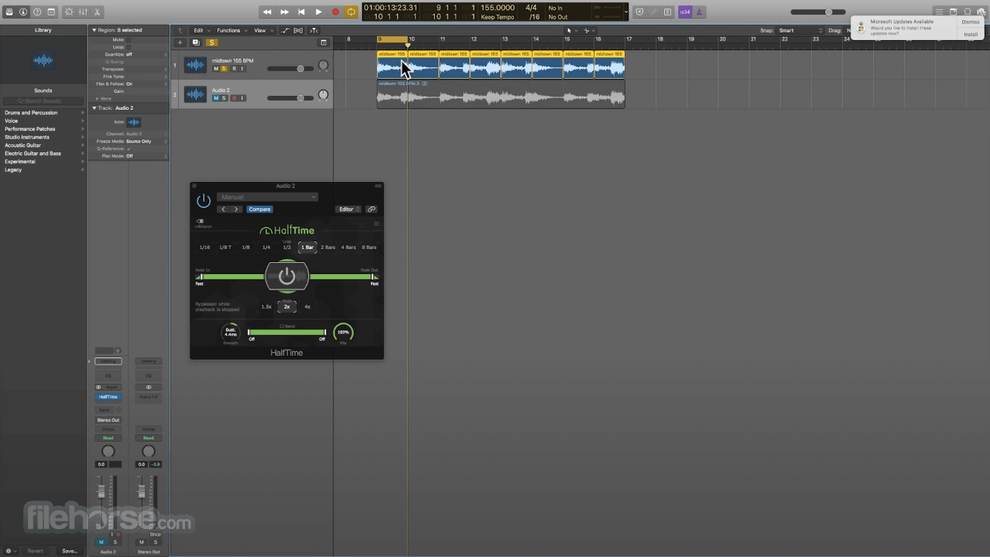Open the Freeze Mode Source Only dropdown
The image size is (990, 557).
pos(146,142)
